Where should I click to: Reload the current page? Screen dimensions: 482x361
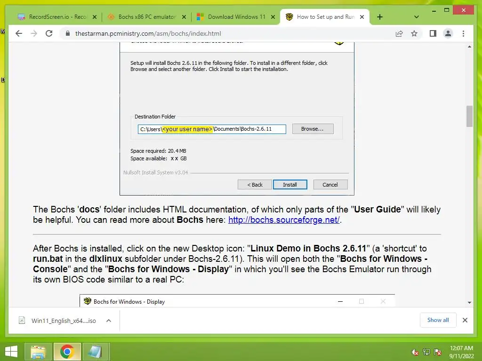point(49,33)
